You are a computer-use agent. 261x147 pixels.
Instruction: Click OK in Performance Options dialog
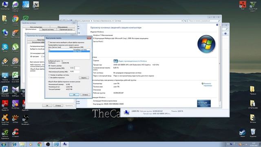[47, 105]
